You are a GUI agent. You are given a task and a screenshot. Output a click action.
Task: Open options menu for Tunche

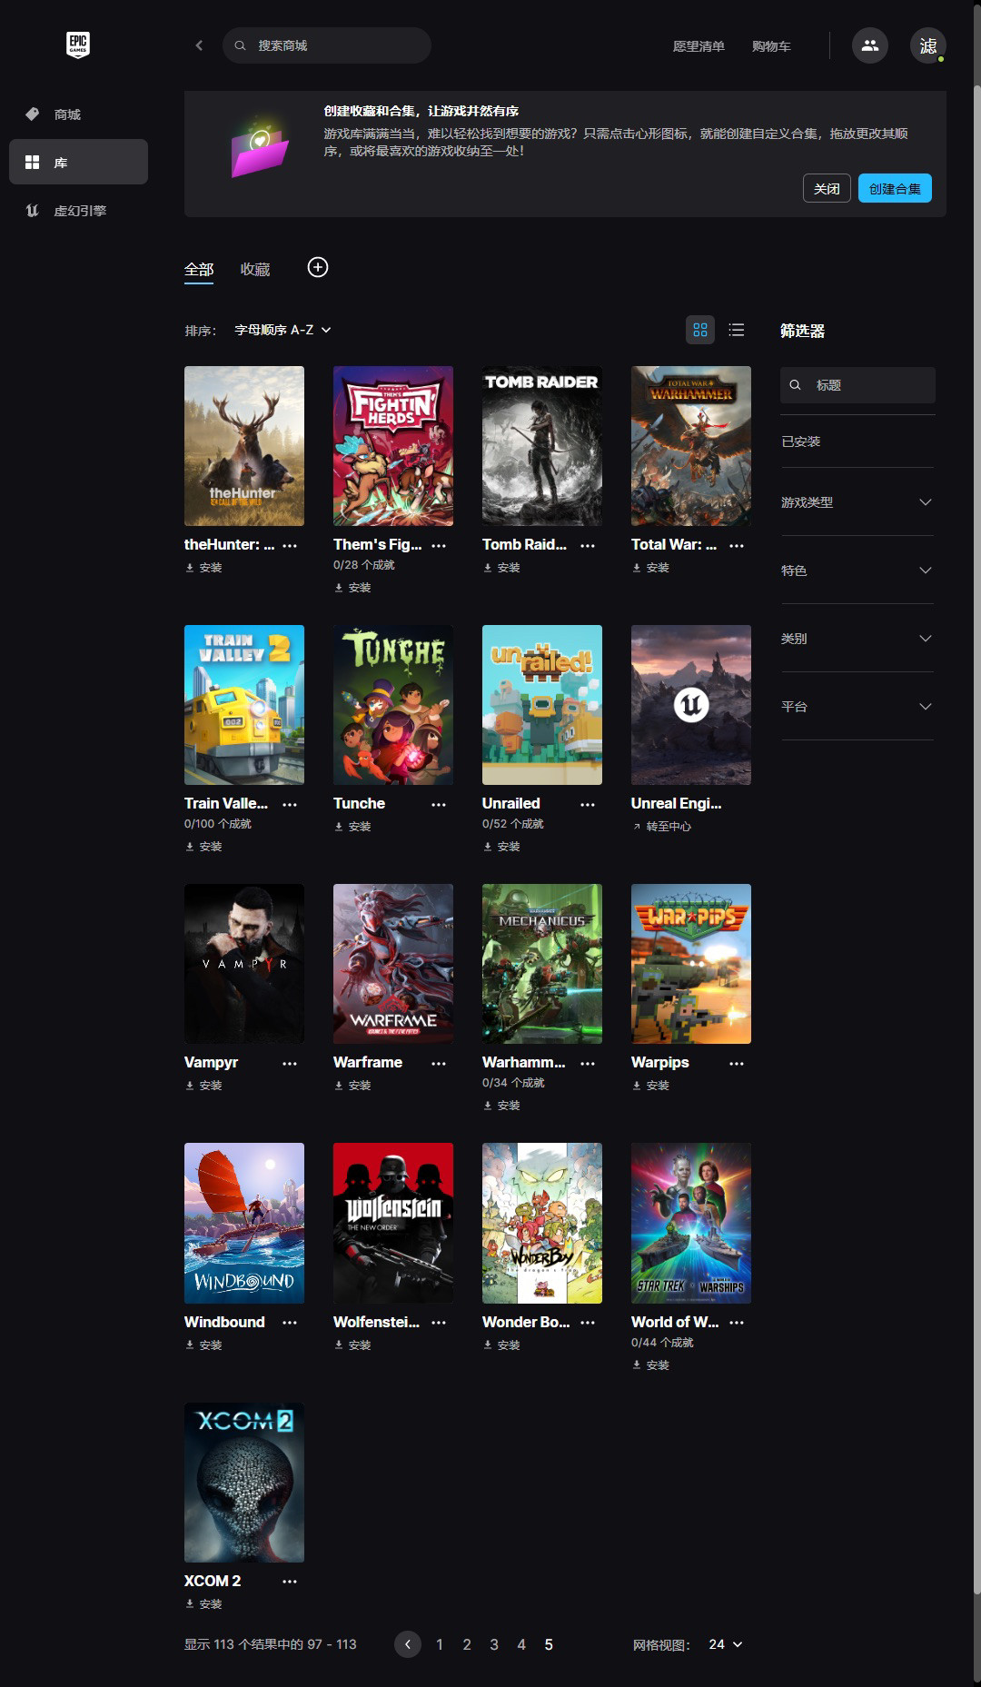click(x=439, y=804)
